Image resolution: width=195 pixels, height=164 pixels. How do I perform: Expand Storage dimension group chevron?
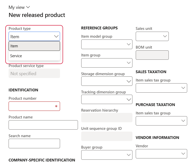(x=129, y=81)
